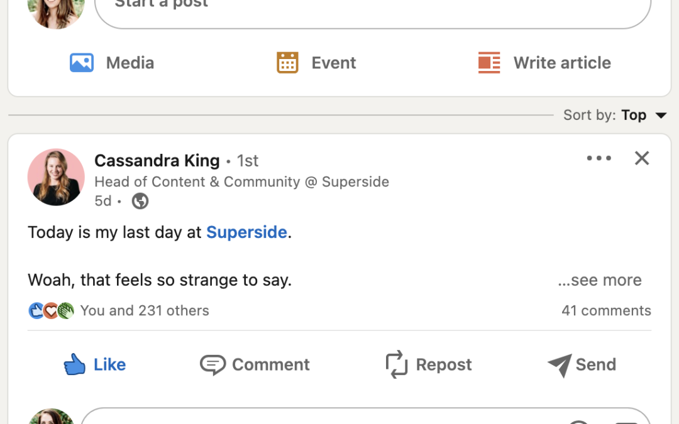Click the Media photo icon
This screenshot has height=424, width=679.
point(82,63)
